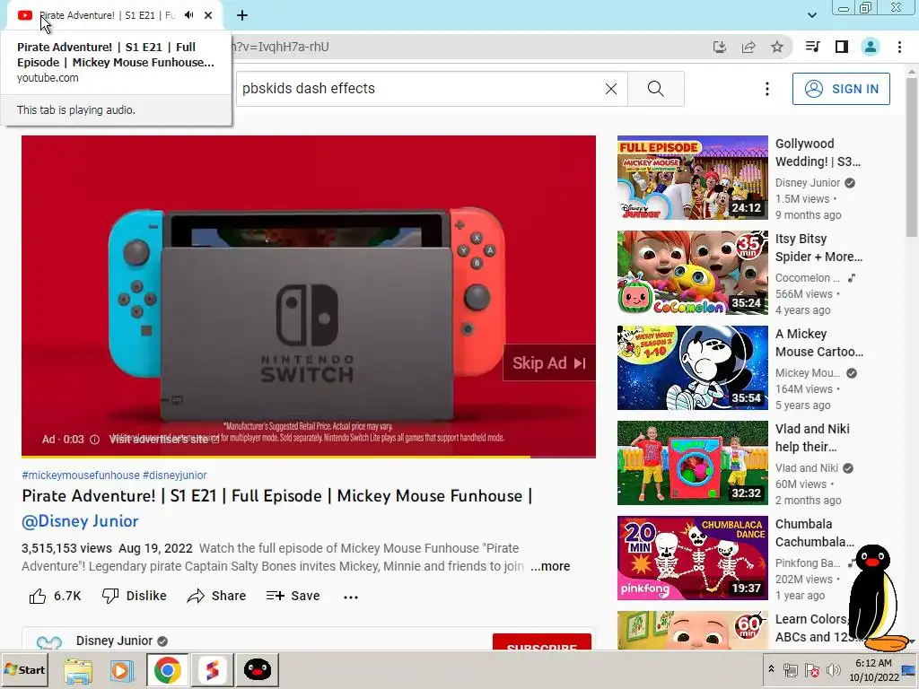Screen dimensions: 919x689
Task: Toggle the browser side panel
Action: tap(842, 47)
